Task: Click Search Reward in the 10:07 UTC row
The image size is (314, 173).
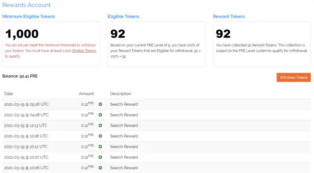Action: point(124,157)
